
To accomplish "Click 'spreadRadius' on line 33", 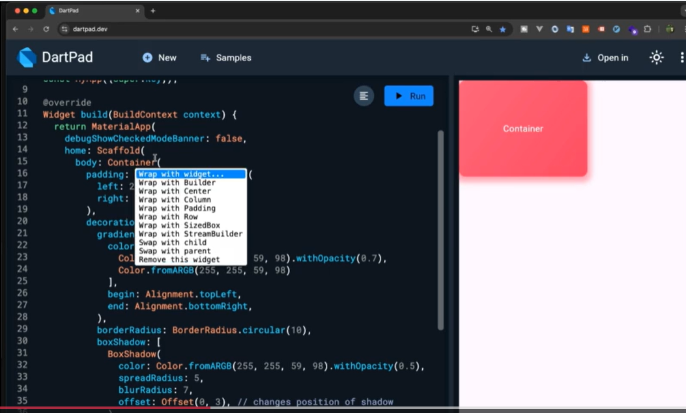I will click(x=150, y=378).
